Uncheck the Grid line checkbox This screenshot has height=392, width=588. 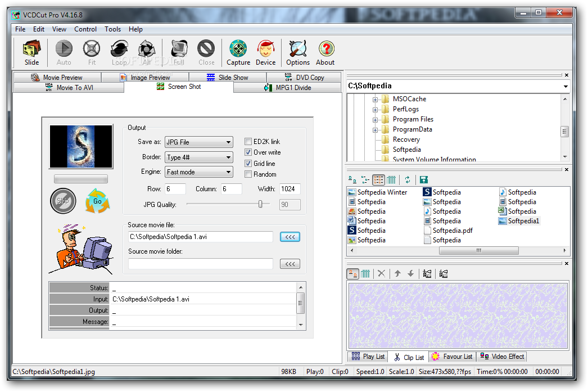pos(248,163)
